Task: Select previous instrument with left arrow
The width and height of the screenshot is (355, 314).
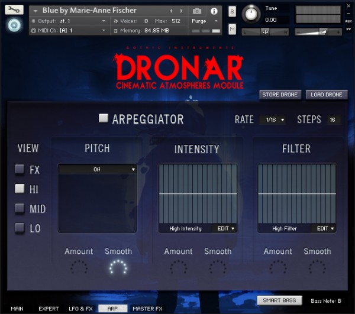Action: [x=171, y=11]
